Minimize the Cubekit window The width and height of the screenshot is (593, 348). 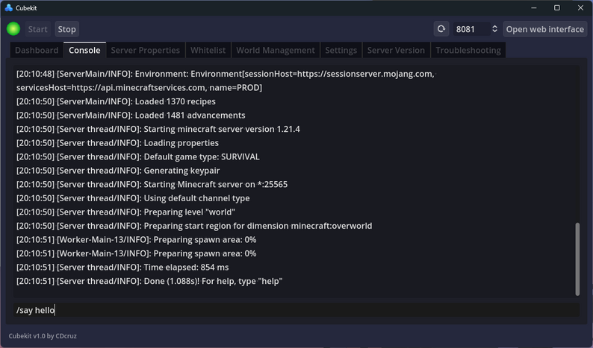coord(533,7)
